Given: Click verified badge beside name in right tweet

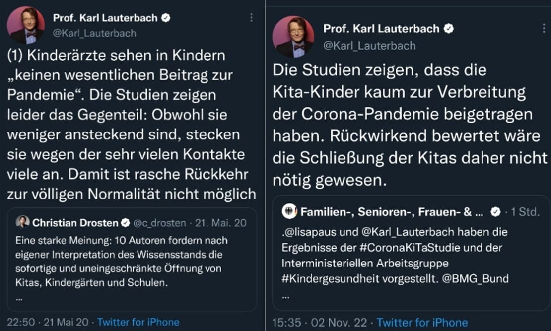Looking at the screenshot, I should (x=449, y=29).
